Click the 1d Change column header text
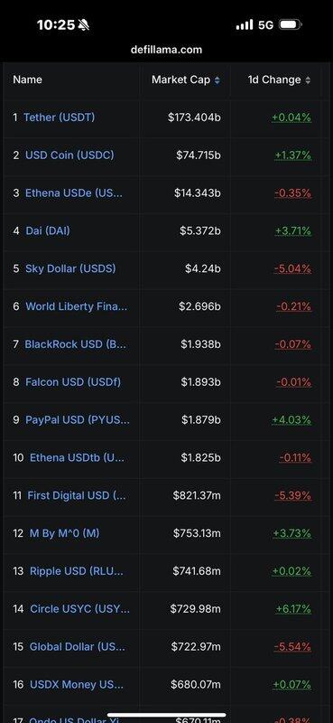Image resolution: width=333 pixels, height=723 pixels. pos(274,80)
